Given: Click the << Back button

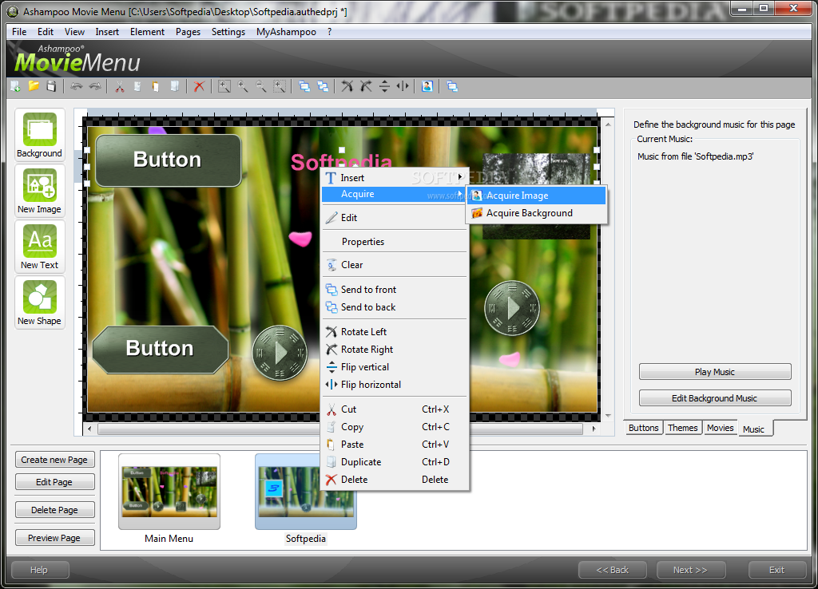Looking at the screenshot, I should (613, 570).
